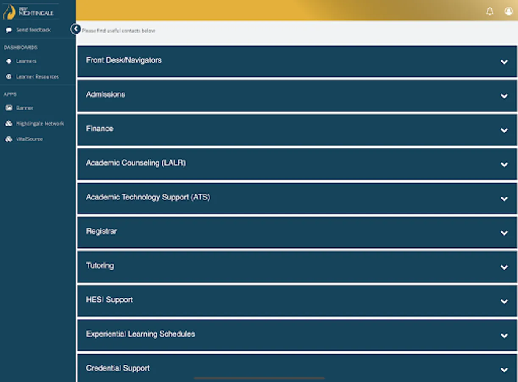Click the Nightingale Network icon

[x=8, y=124]
